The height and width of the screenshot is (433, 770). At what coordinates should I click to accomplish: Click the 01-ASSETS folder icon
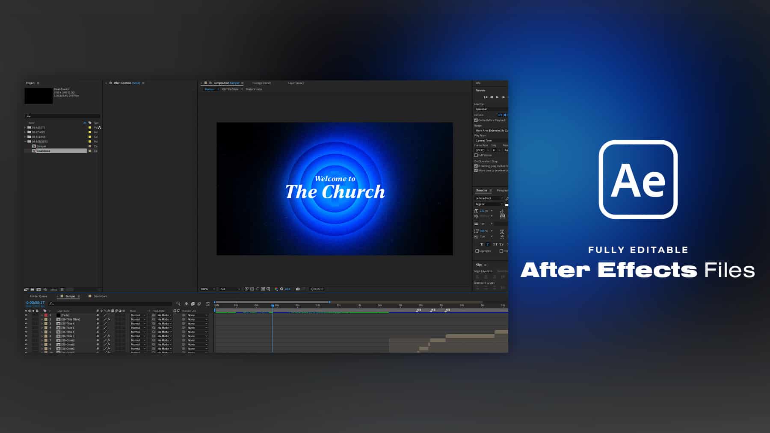coord(29,127)
